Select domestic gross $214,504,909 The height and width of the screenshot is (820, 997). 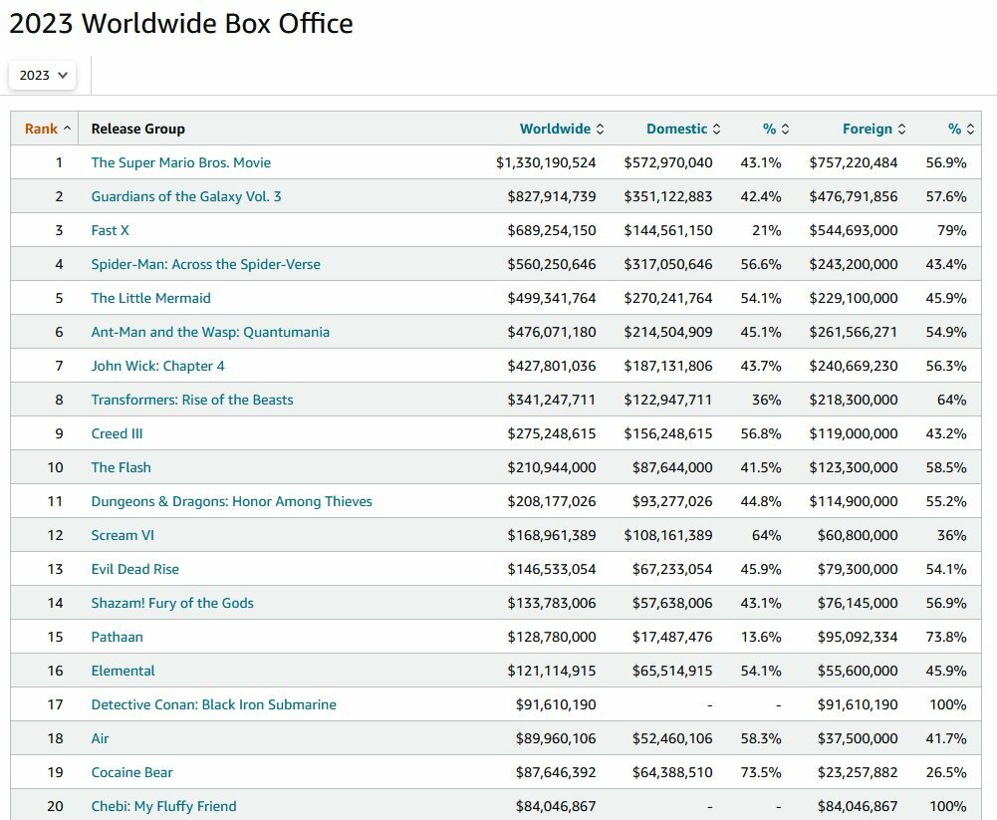(668, 332)
